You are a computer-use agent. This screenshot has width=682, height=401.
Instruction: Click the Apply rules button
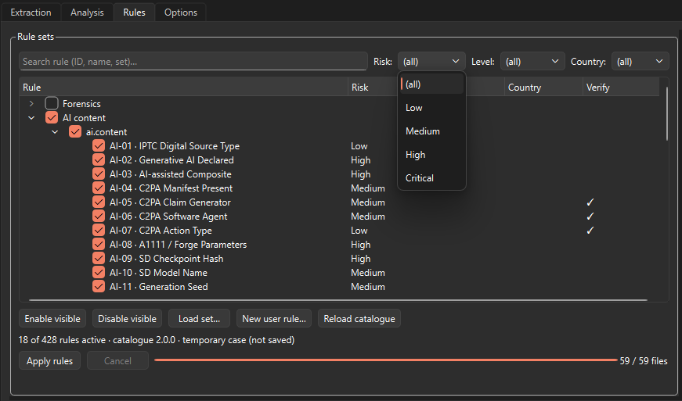(49, 360)
